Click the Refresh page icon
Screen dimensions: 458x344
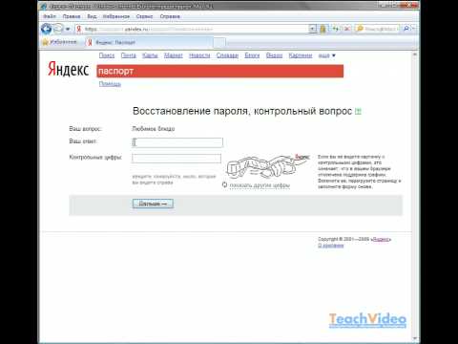point(336,29)
